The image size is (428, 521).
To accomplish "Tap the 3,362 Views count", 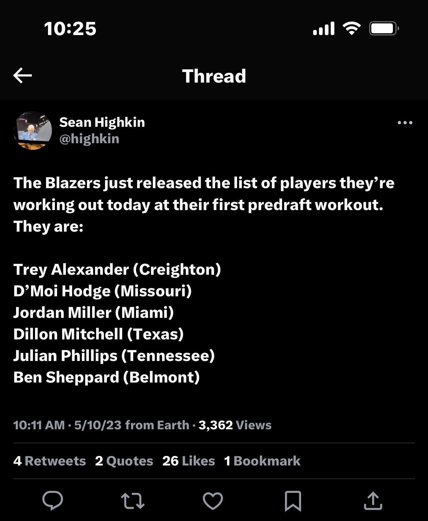I will (x=235, y=425).
